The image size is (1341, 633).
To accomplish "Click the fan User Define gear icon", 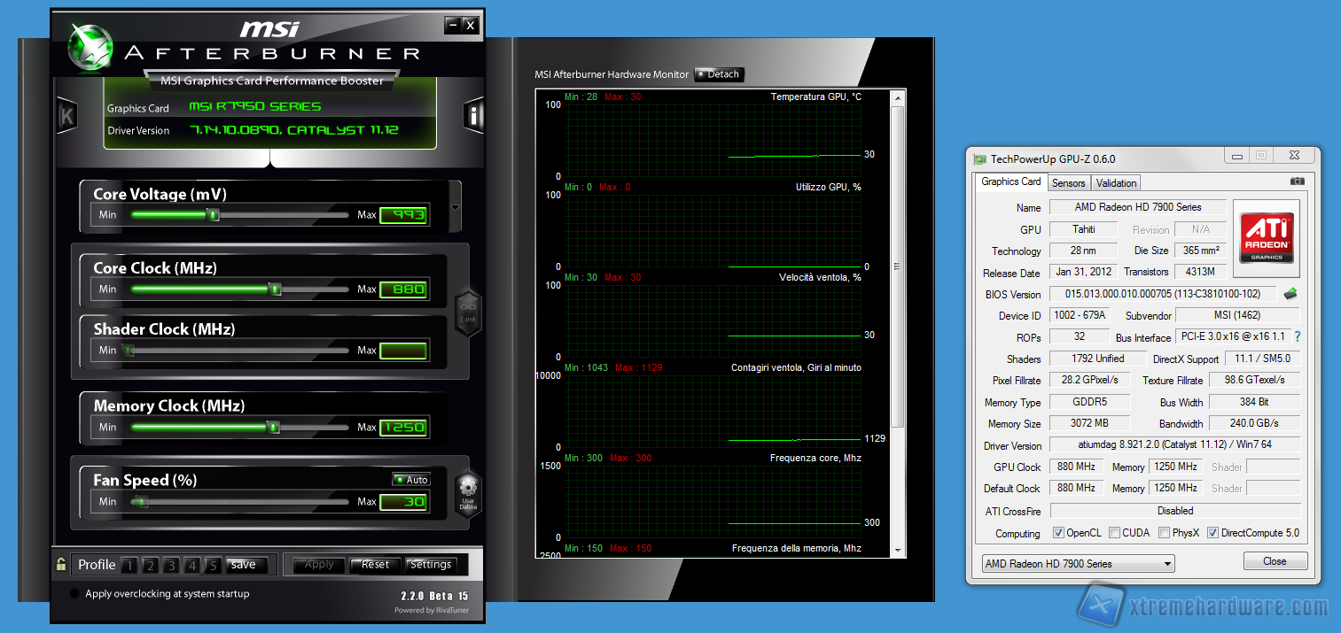I will (x=468, y=490).
